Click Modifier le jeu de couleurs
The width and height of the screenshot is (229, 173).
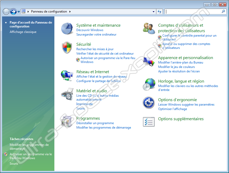tap(176, 67)
